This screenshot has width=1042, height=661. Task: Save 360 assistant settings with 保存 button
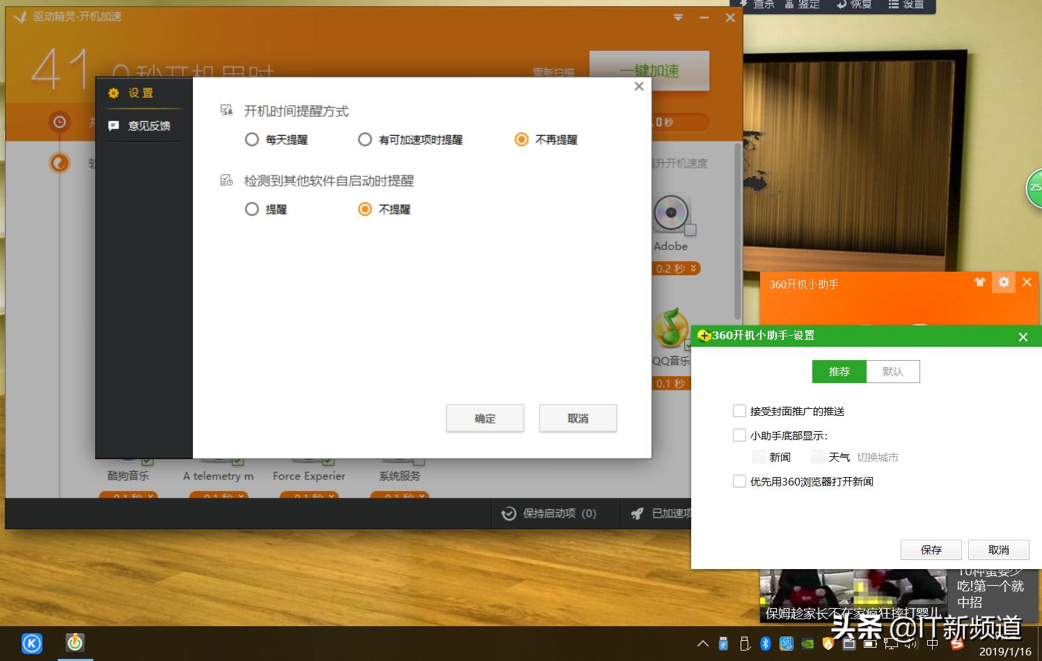[931, 550]
